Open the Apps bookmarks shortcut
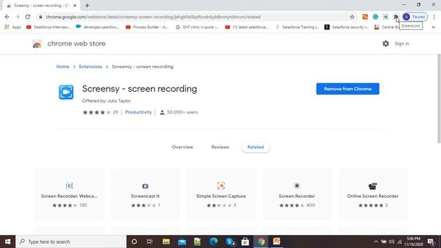Screen dimensions: 441x248 (x=13, y=27)
